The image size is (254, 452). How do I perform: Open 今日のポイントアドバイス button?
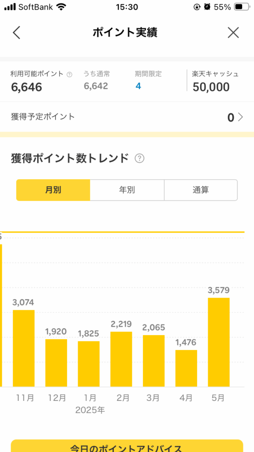127,446
